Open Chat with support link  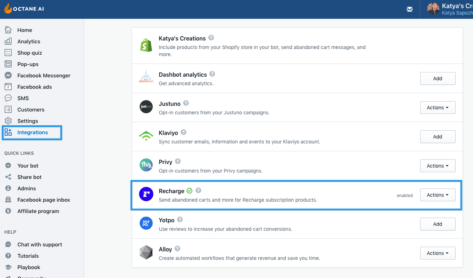[39, 245]
